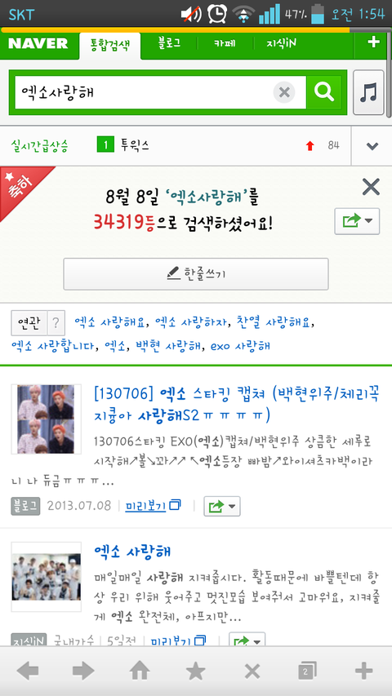This screenshot has height=696, width=392.
Task: Open the share dropdown under the first blog result
Action: pyautogui.click(x=222, y=506)
